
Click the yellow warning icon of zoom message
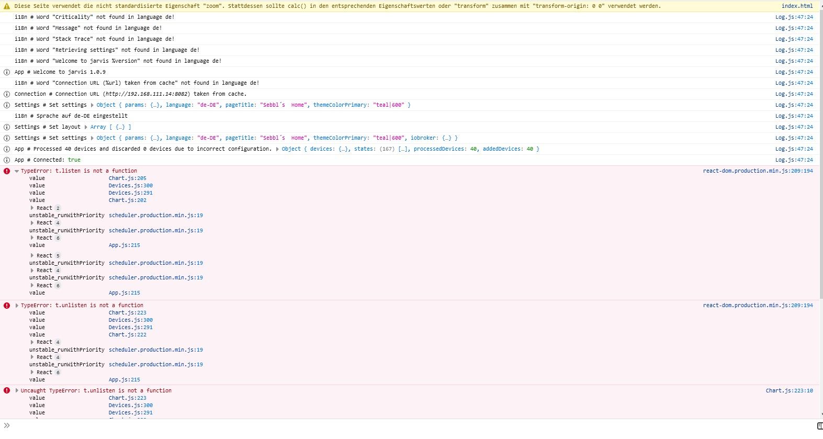7,6
